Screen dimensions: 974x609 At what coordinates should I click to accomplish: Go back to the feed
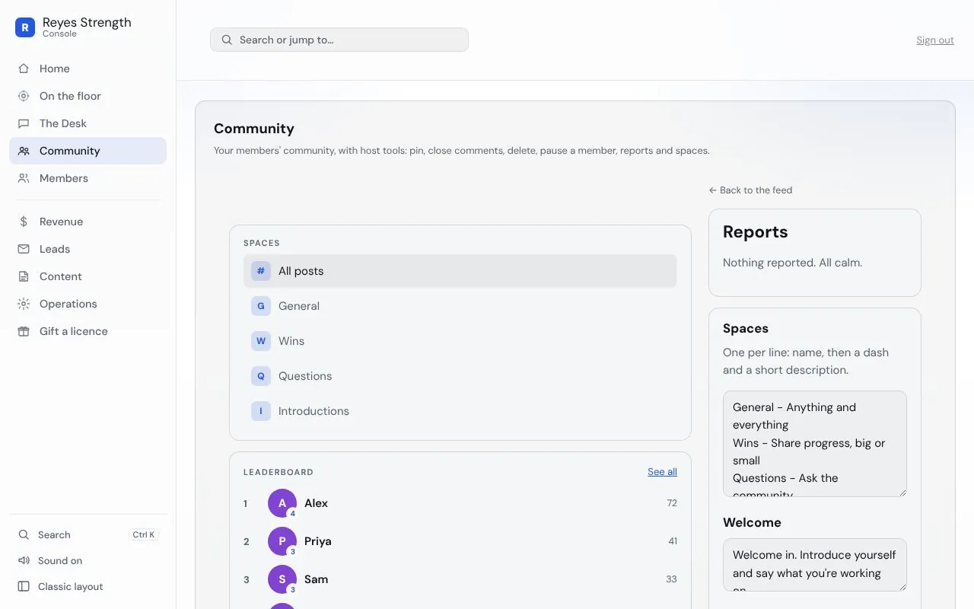(x=750, y=190)
